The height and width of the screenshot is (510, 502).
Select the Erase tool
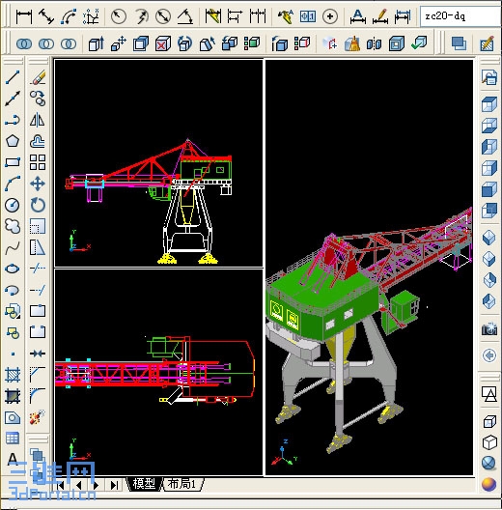click(38, 77)
